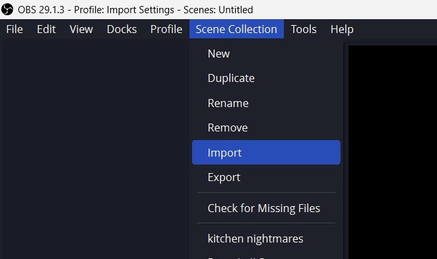Choose New to create a scene collection

tap(266, 54)
